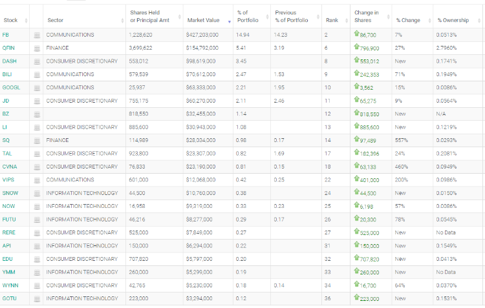This screenshot has width=485, height=308.
Task: Open the grid icon in the FUTU row
Action: [37, 220]
